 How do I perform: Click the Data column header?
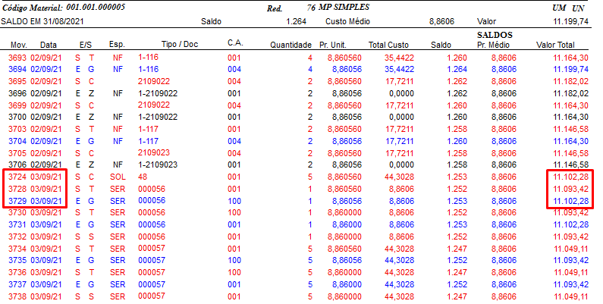[x=49, y=45]
